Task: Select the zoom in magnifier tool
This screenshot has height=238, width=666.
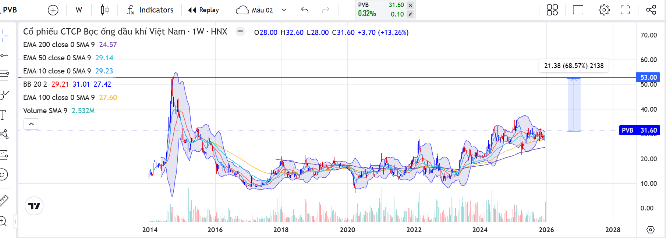Action: pyautogui.click(x=3, y=221)
